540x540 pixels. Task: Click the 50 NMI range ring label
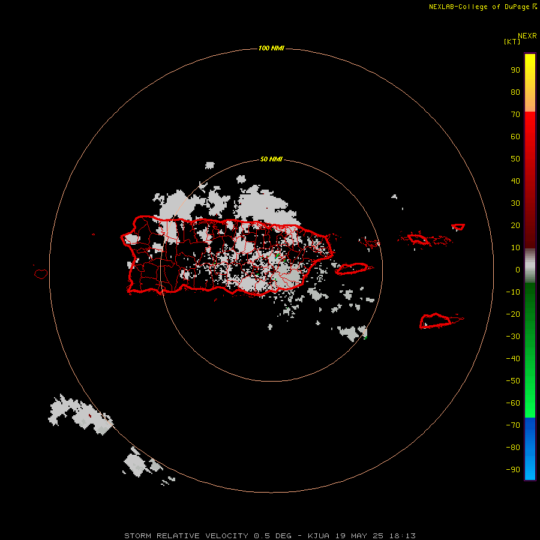click(271, 159)
